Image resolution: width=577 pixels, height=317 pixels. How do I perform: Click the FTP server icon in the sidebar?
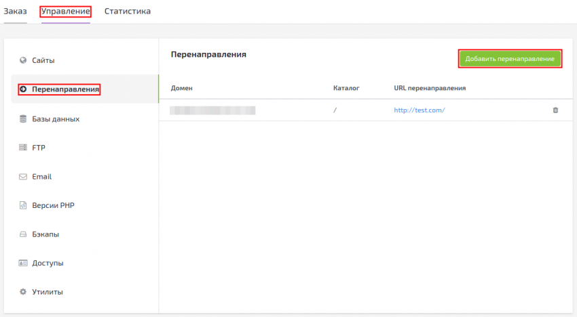(x=22, y=148)
